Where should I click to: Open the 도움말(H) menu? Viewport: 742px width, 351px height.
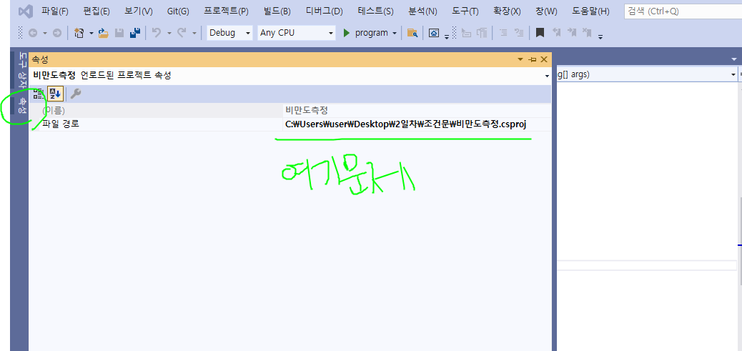[590, 11]
